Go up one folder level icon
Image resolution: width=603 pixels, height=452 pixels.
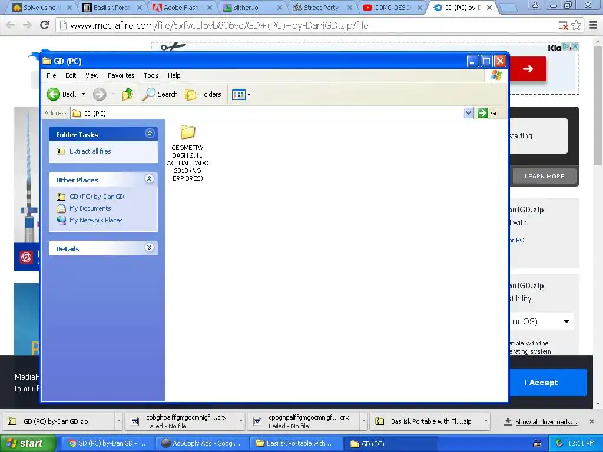pyautogui.click(x=128, y=94)
